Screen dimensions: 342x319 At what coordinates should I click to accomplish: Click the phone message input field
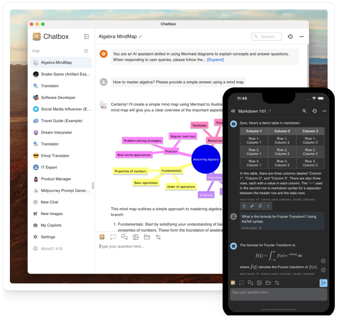pos(279,295)
